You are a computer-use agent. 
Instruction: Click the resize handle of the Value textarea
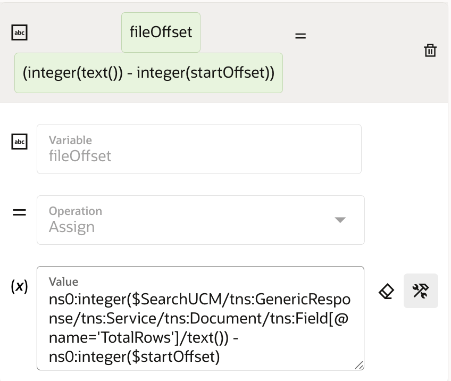(360, 366)
